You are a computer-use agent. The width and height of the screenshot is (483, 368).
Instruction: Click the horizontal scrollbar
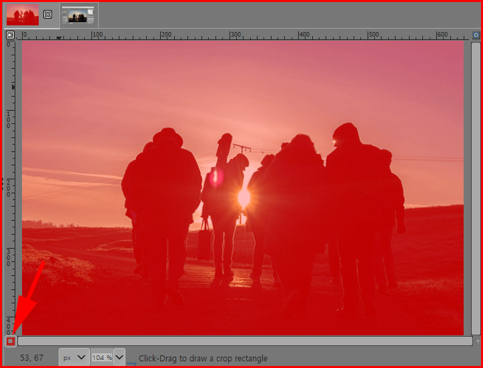tap(245, 341)
